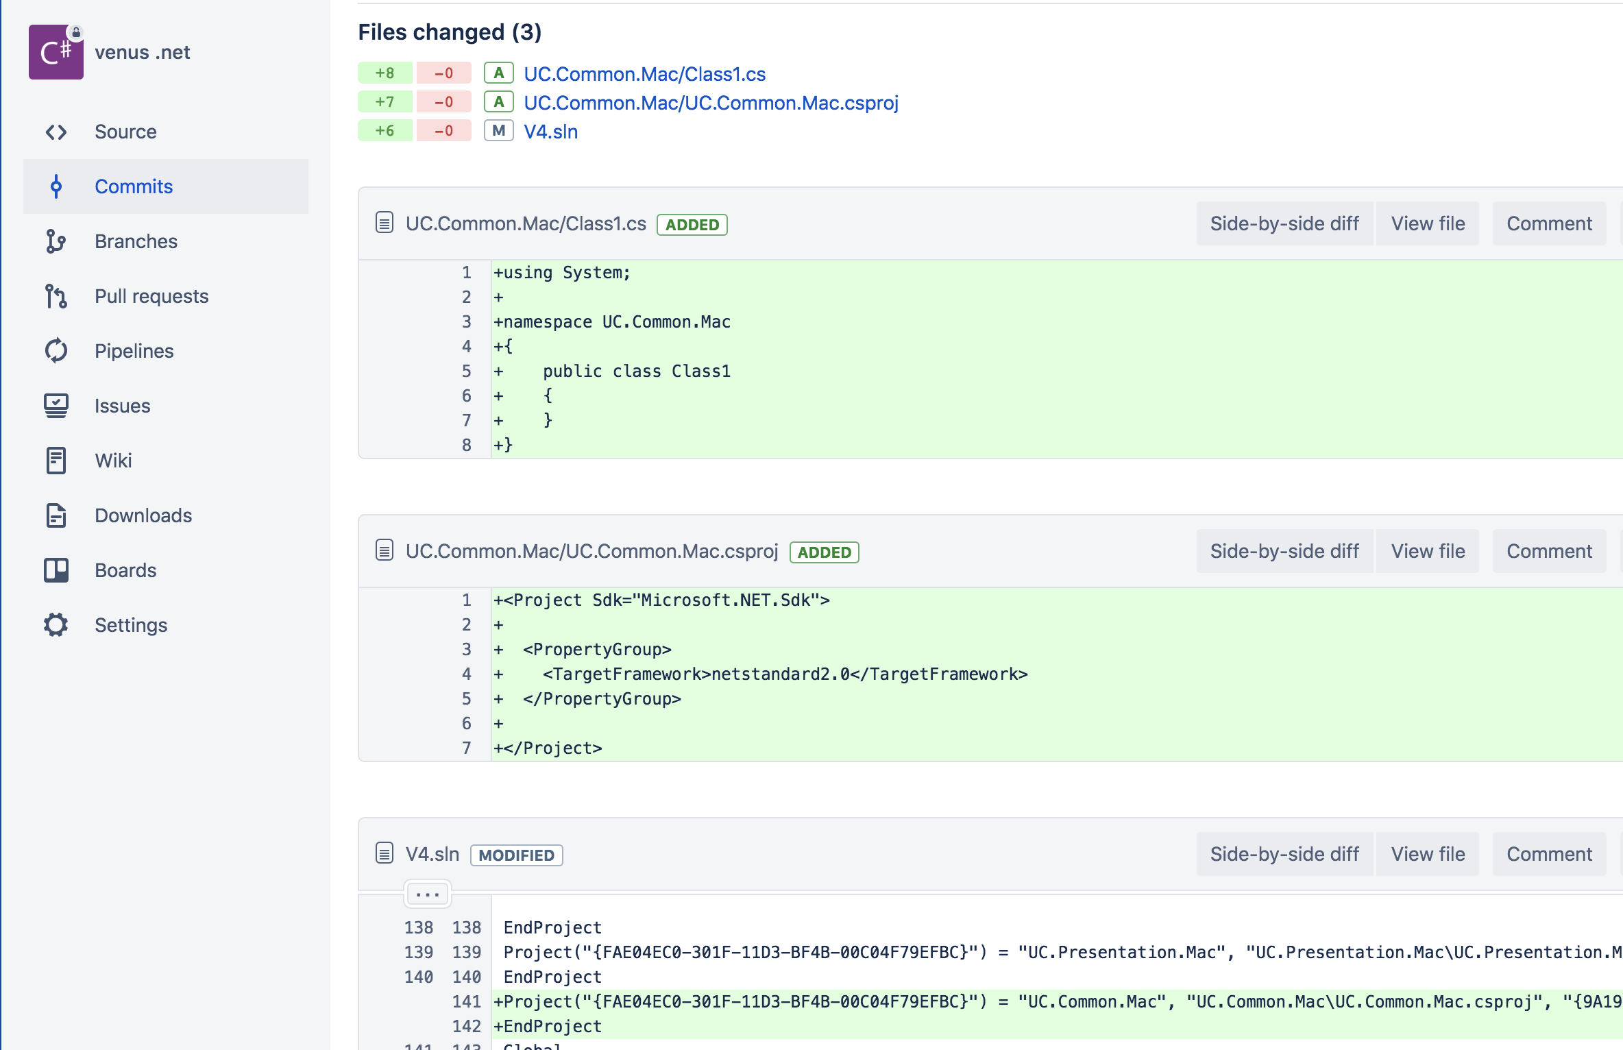Expand hidden lines with the ellipsis in V4.sln
Screen dimensions: 1623x1050
coord(428,894)
